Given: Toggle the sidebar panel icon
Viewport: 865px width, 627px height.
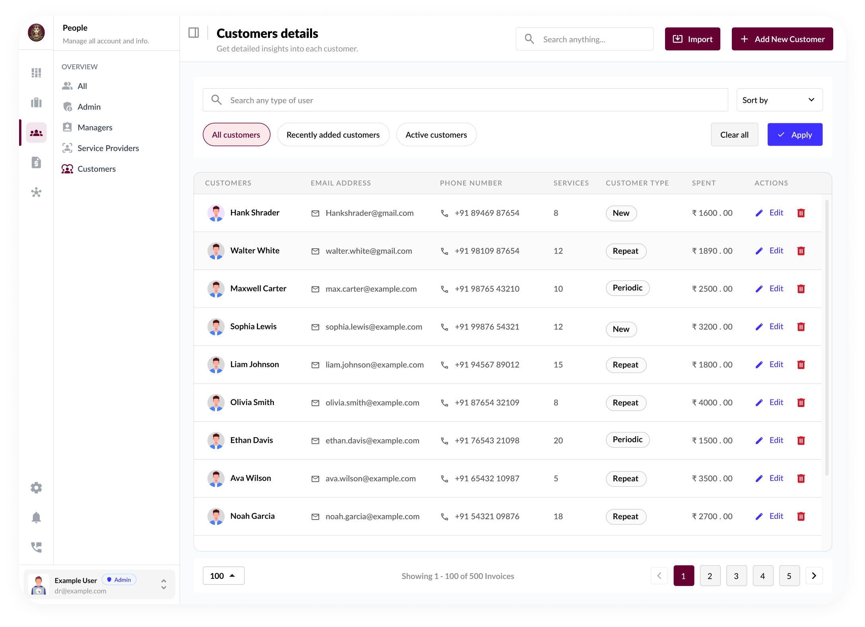Looking at the screenshot, I should (194, 33).
